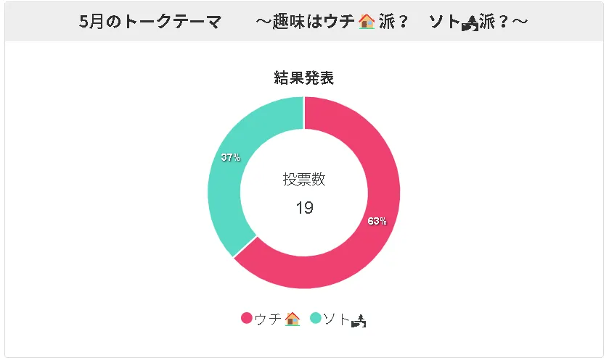The image size is (609, 360).
Task: Click the ソト派 text in the header
Action: (462, 22)
